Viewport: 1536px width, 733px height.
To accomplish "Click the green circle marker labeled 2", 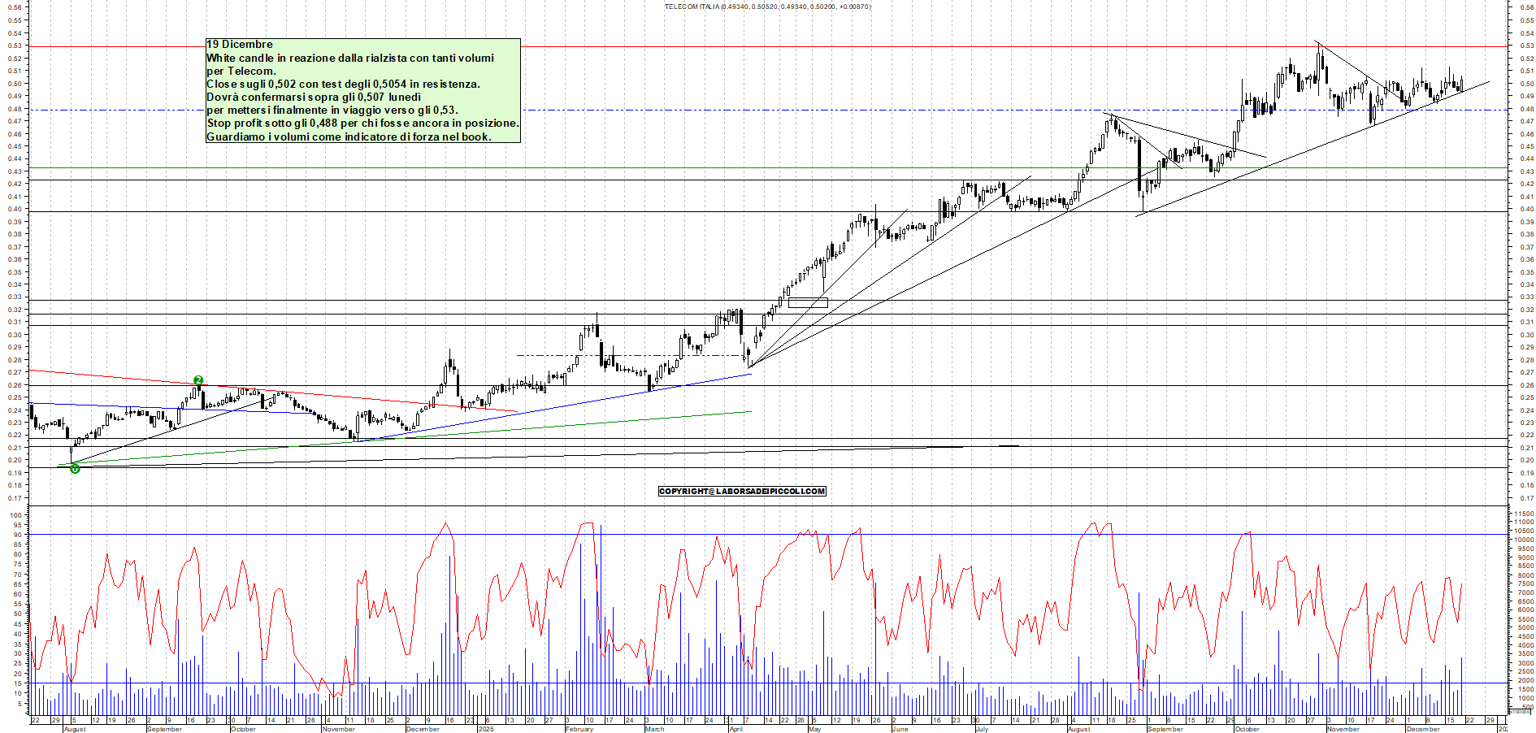I will pos(198,380).
